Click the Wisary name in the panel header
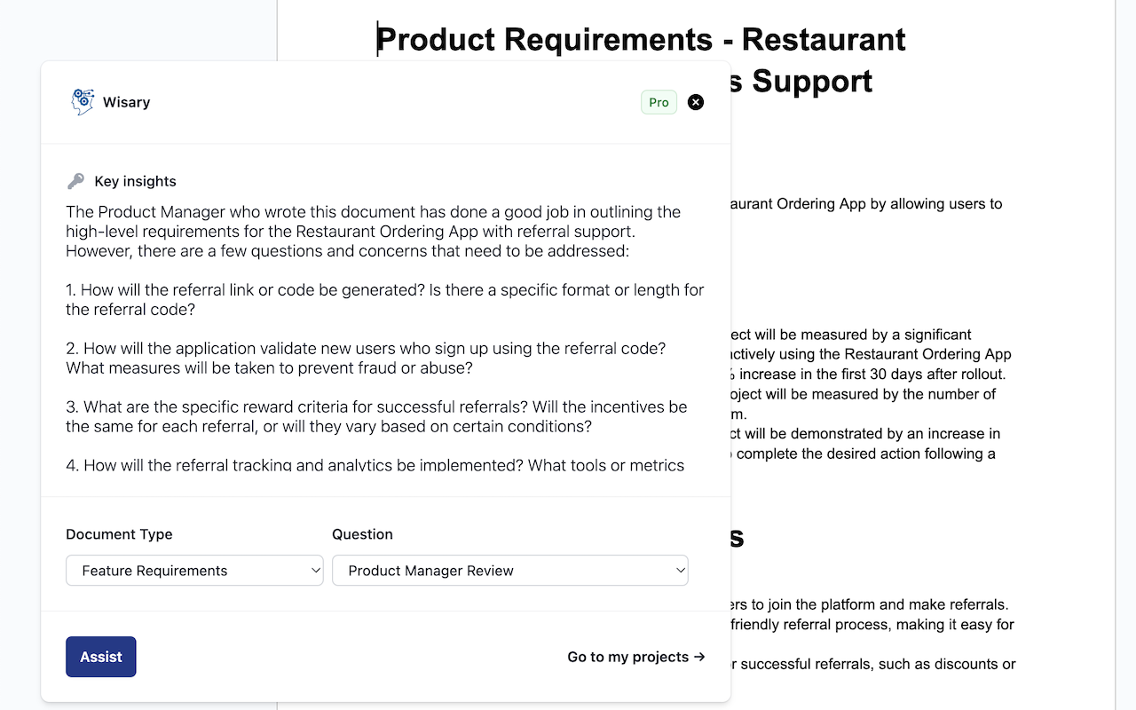 pos(126,102)
